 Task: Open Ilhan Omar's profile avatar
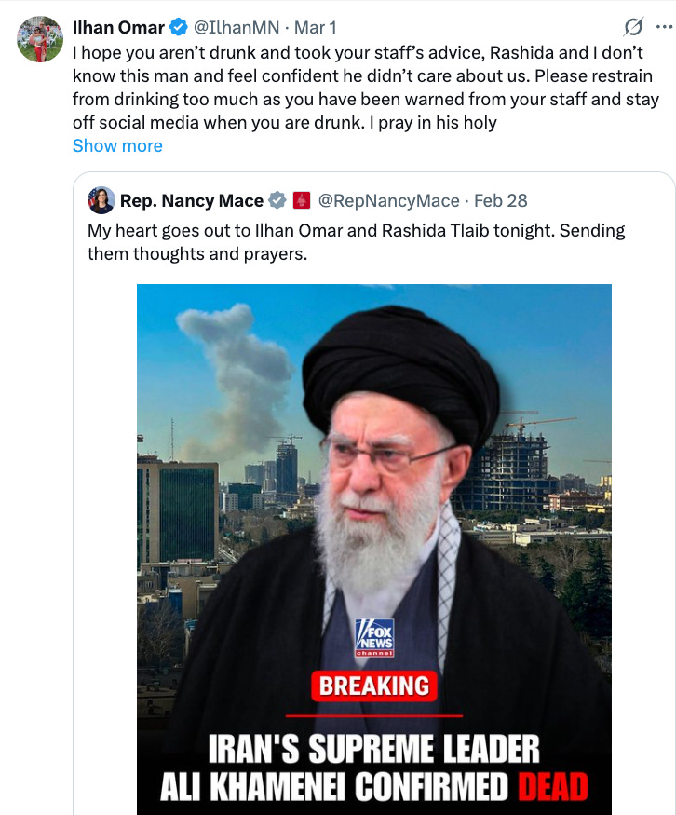(40, 39)
